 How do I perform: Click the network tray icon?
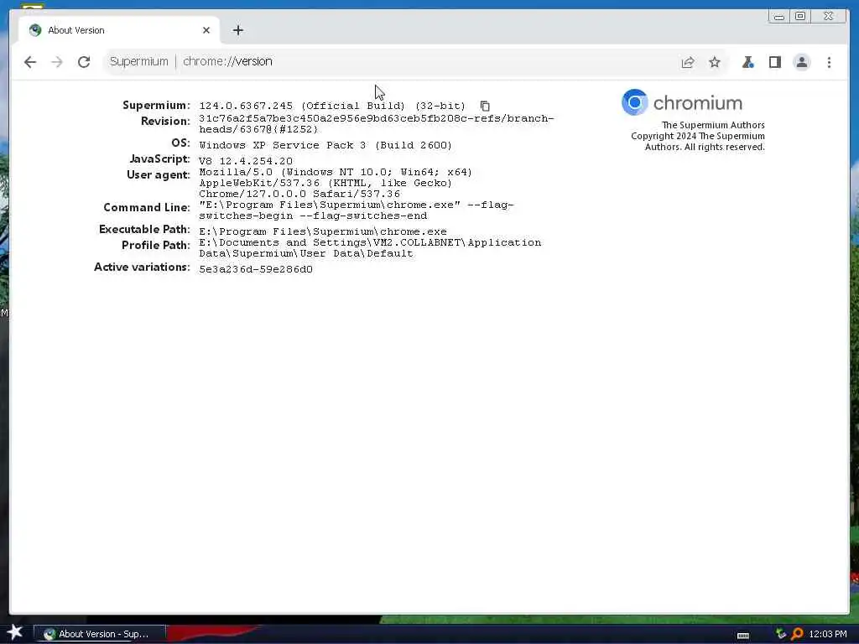pos(781,634)
